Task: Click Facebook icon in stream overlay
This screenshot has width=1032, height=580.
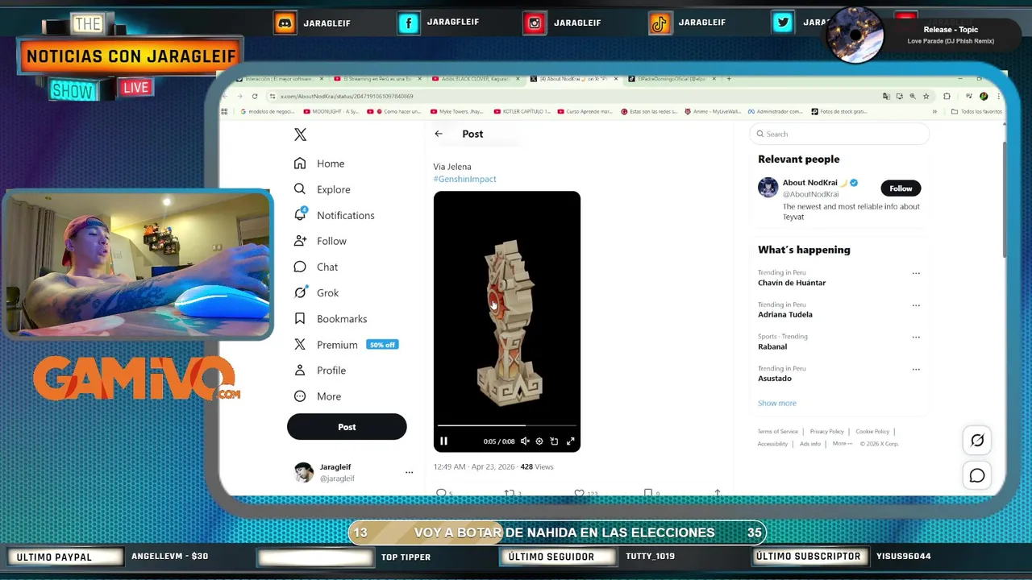Action: pyautogui.click(x=409, y=23)
